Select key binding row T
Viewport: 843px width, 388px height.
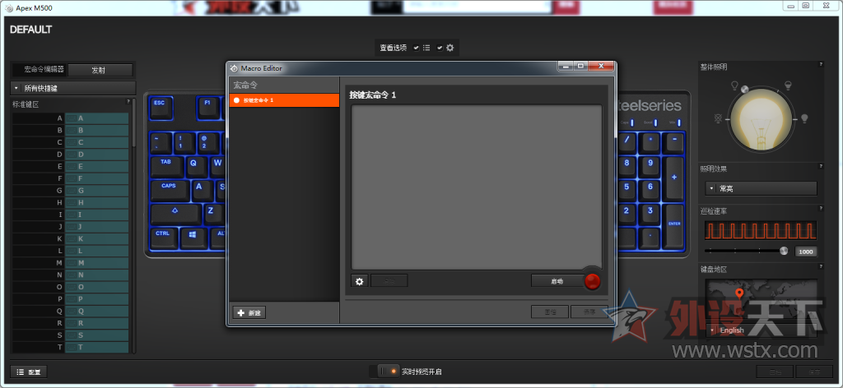tap(71, 347)
